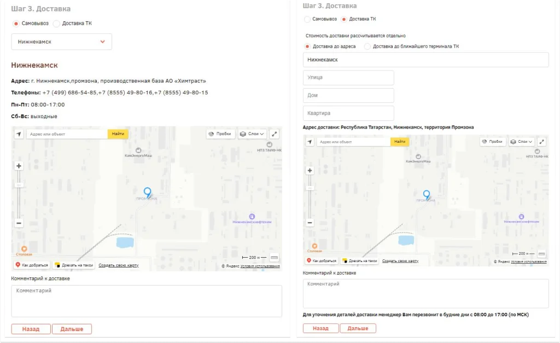Open the Нижнекамск city dropdown
The height and width of the screenshot is (343, 560).
coord(61,42)
